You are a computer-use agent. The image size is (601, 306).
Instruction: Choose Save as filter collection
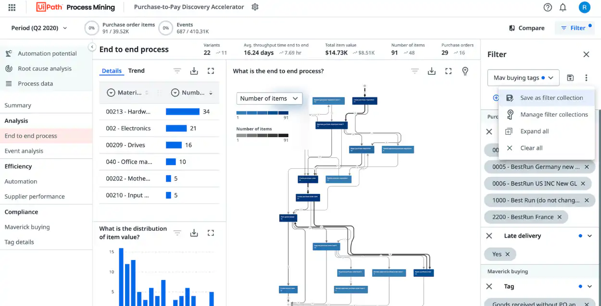(x=547, y=98)
